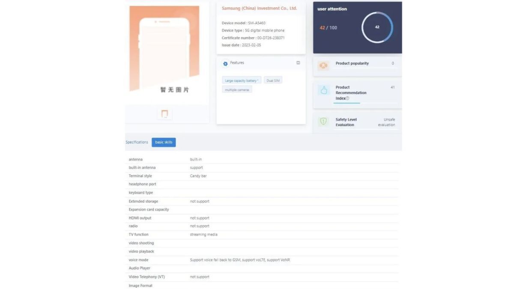This screenshot has height=289, width=514.
Task: Select the Large capacity battery feature tag
Action: pyautogui.click(x=242, y=80)
